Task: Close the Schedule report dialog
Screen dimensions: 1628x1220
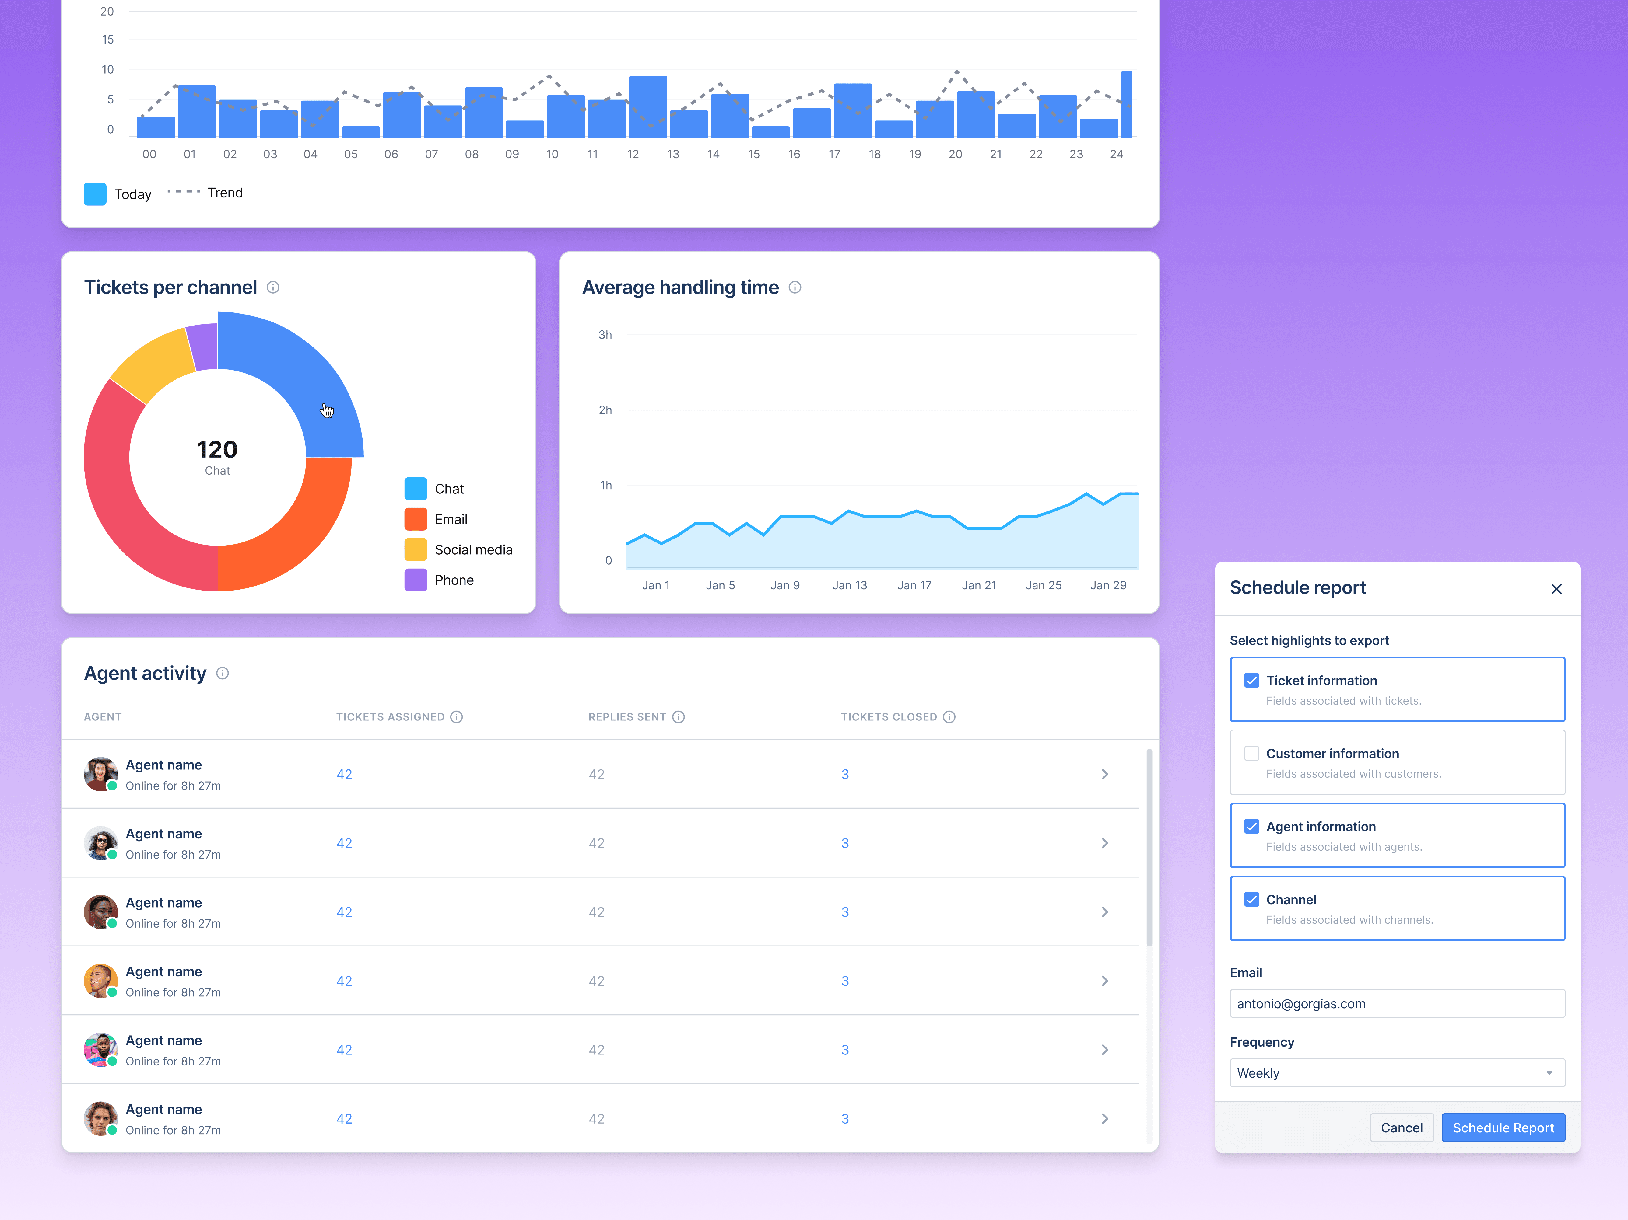Action: click(x=1556, y=589)
